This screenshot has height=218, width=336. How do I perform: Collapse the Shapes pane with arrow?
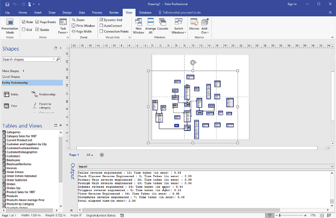pyautogui.click(x=61, y=48)
